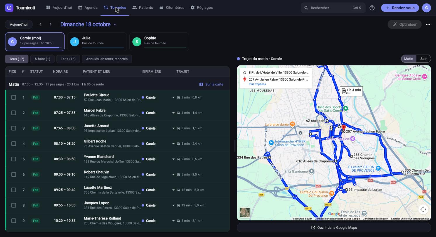This screenshot has height=237, width=436.
Task: Click the search magnifier icon
Action: (x=306, y=8)
